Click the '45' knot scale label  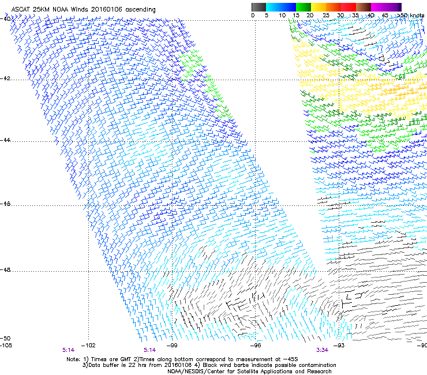(x=385, y=16)
